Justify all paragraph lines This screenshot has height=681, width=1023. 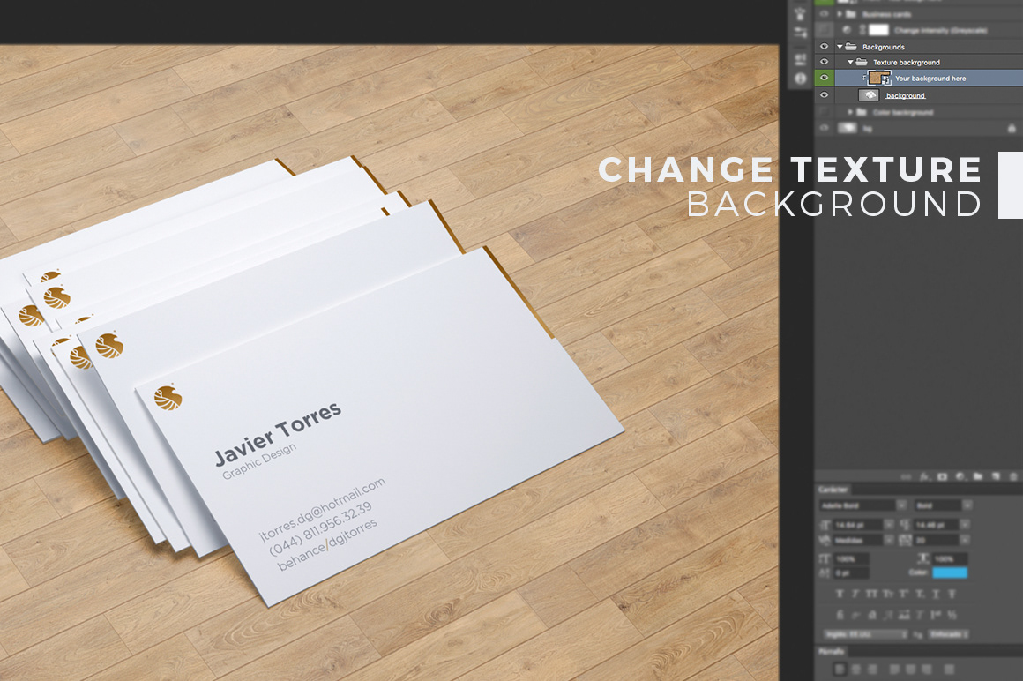949,670
